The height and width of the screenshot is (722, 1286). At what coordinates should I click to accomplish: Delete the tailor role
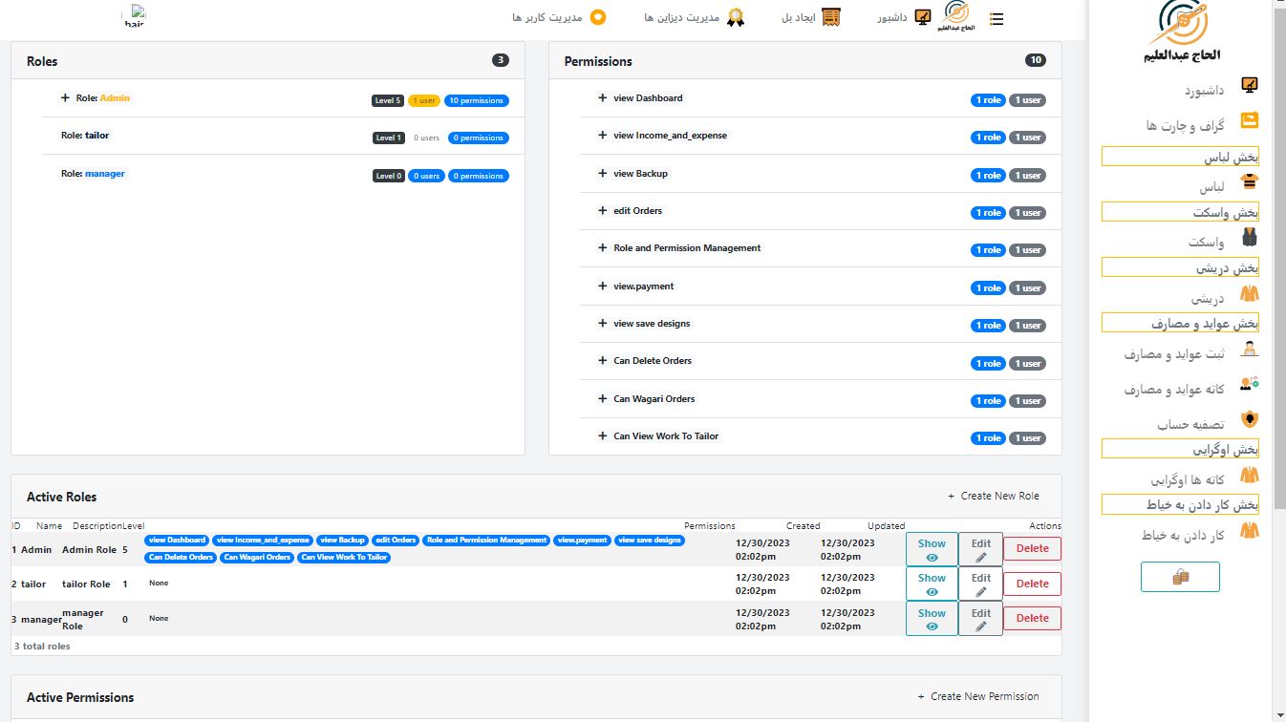pyautogui.click(x=1032, y=584)
